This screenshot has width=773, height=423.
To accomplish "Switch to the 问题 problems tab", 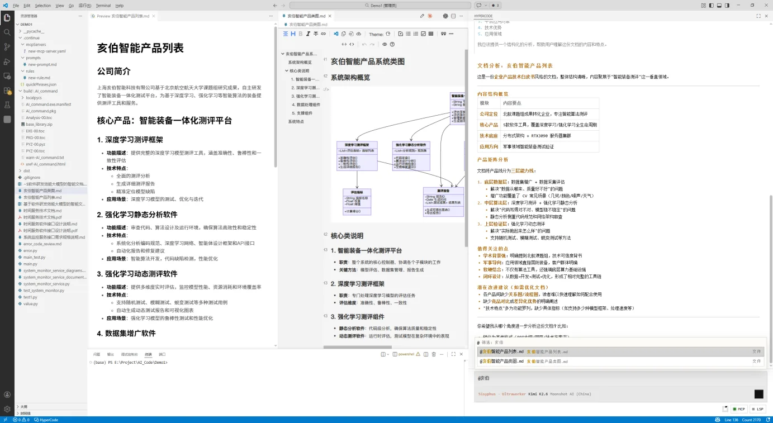I will [97, 354].
